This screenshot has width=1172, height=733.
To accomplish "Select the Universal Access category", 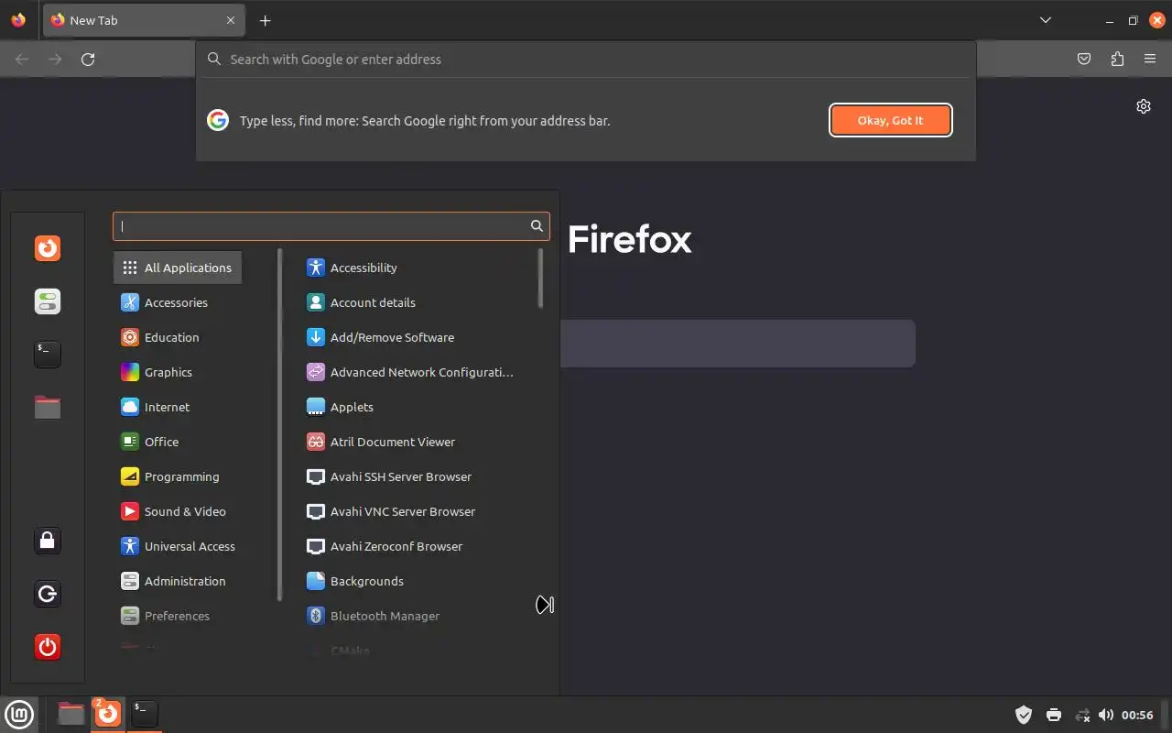I will [x=179, y=546].
